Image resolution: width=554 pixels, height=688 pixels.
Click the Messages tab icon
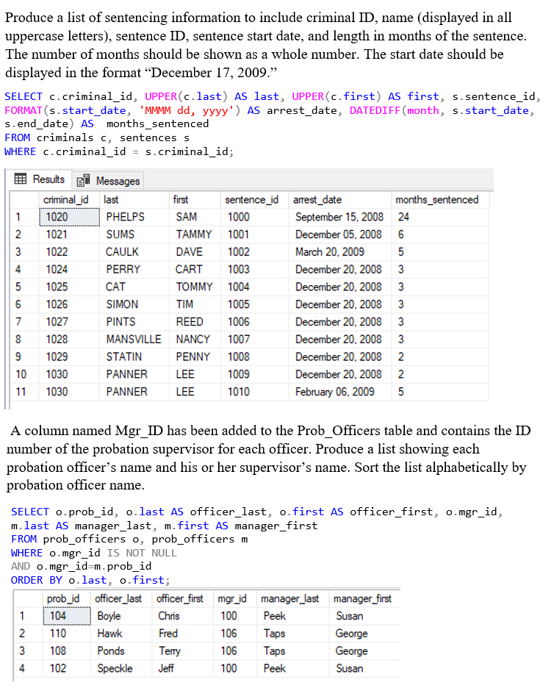(84, 180)
